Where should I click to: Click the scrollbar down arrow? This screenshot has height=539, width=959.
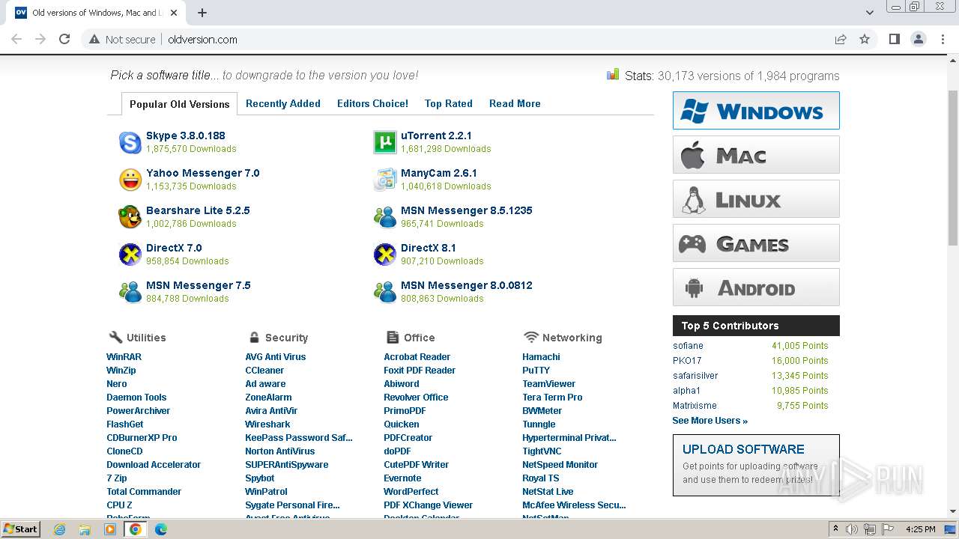[952, 512]
